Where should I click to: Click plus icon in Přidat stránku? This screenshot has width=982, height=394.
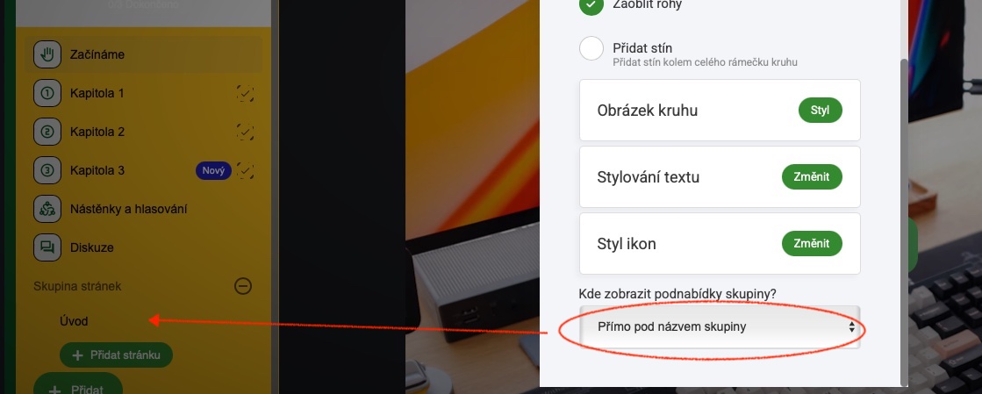77,355
